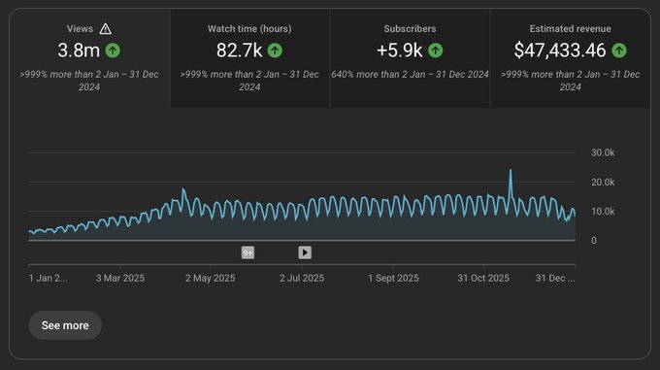Click the '31 Oct 2025' date label
This screenshot has width=660, height=370.
tap(483, 279)
